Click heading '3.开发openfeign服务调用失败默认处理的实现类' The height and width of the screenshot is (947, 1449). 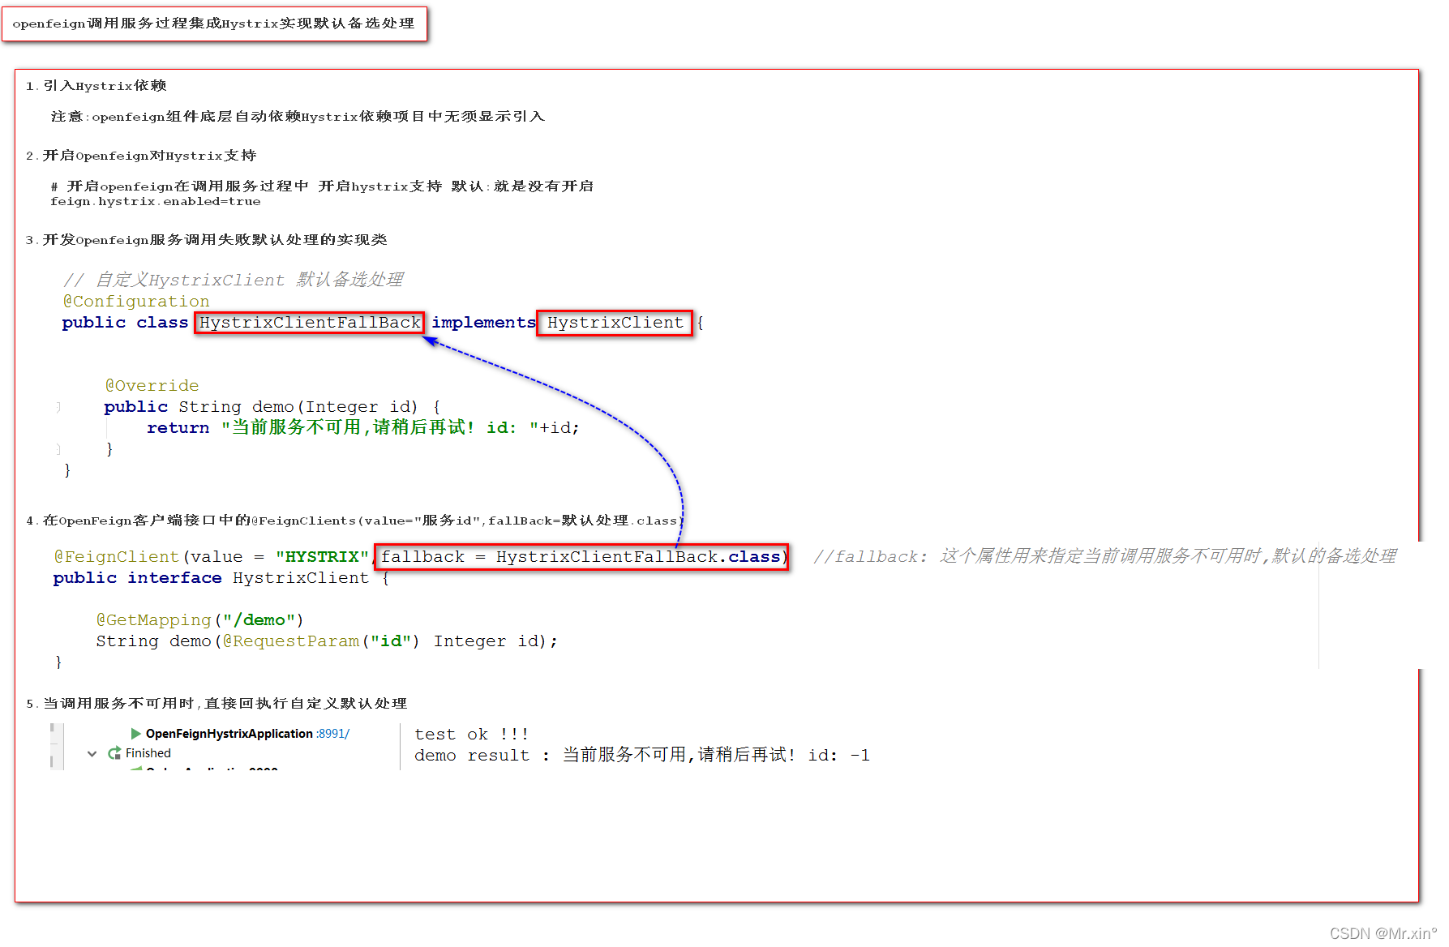206,240
